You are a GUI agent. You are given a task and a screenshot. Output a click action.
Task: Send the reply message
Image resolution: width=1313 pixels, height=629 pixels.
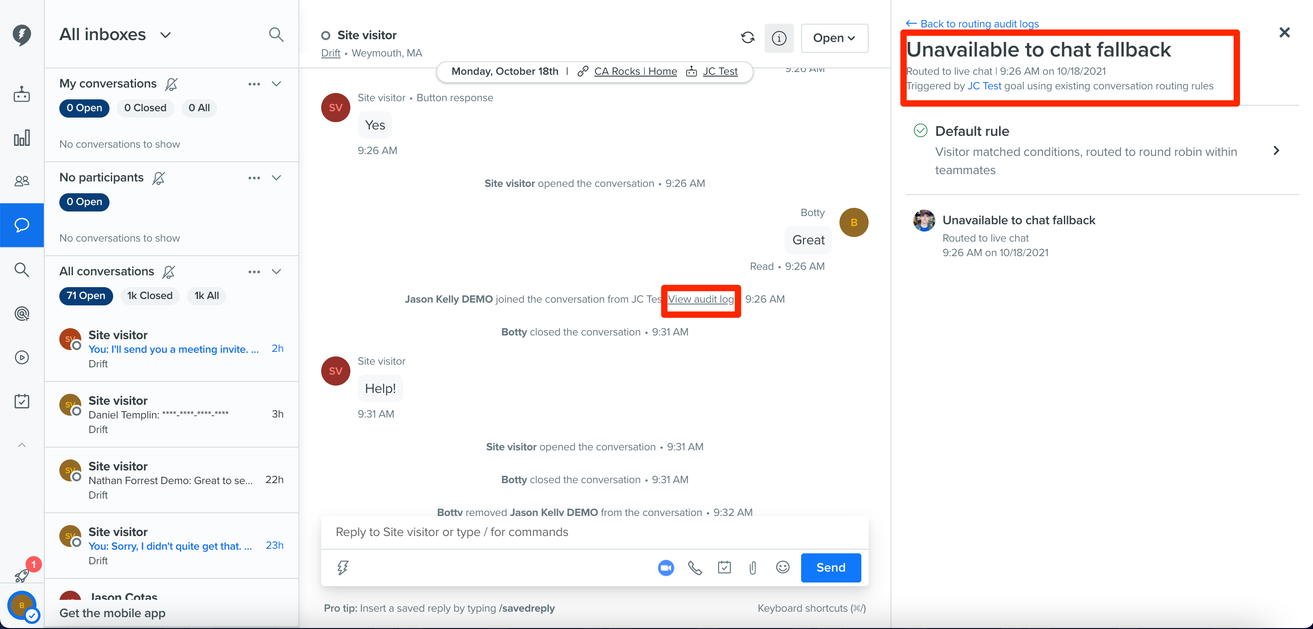click(x=830, y=567)
